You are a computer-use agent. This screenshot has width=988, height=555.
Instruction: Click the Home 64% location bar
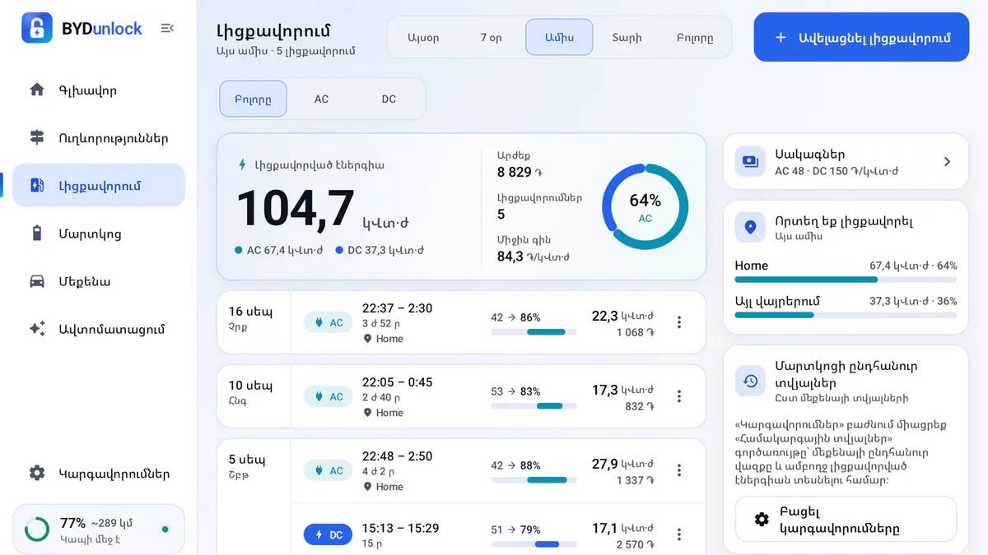(846, 280)
